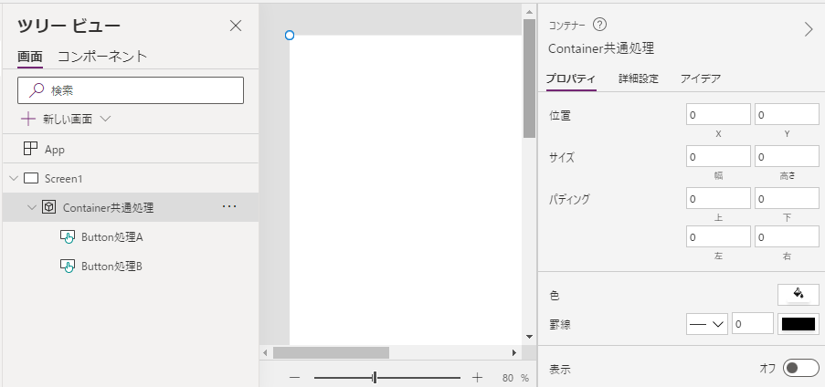Click the search magnifier icon
The width and height of the screenshot is (825, 387).
coord(37,90)
